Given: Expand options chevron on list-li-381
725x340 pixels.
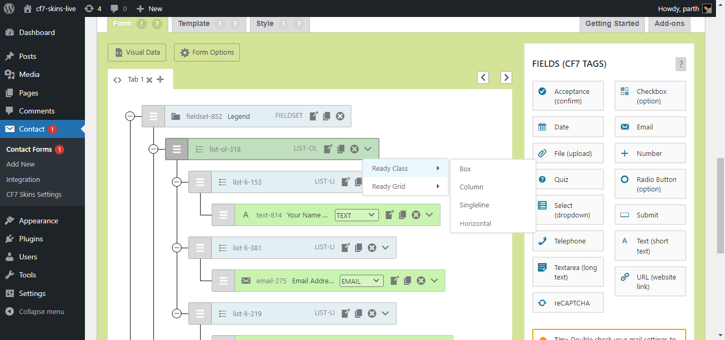Looking at the screenshot, I should [x=385, y=248].
